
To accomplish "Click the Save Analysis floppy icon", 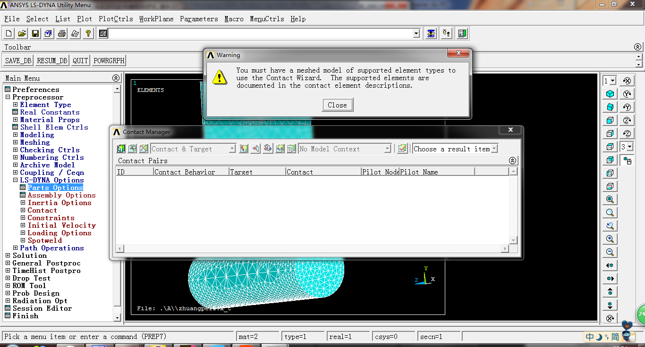I will pos(35,33).
